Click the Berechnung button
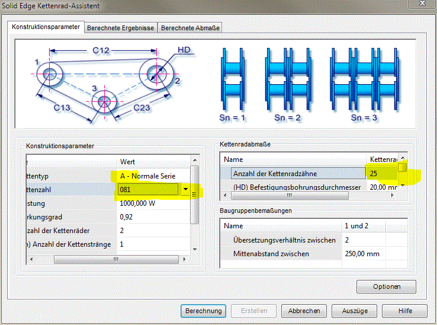437x325 pixels. point(204,311)
